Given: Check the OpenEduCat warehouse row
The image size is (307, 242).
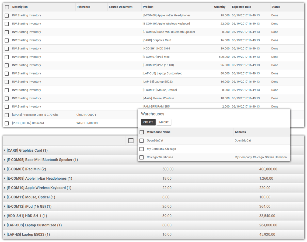Looking at the screenshot, I should pyautogui.click(x=142, y=140).
